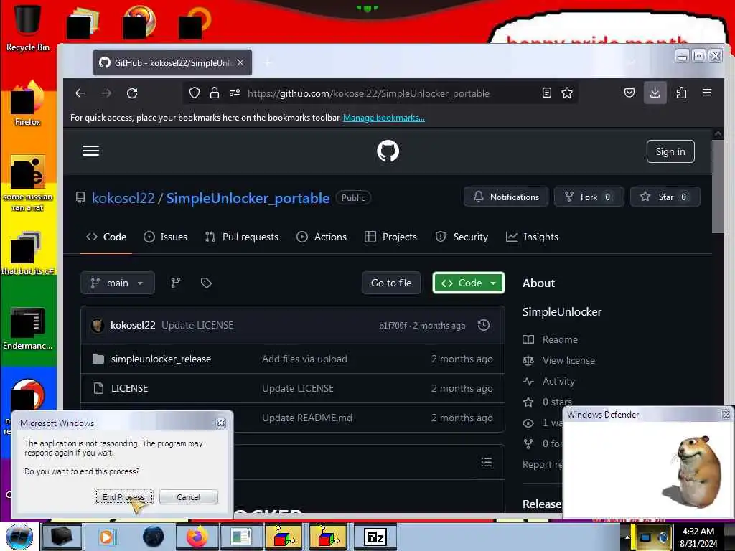Open the LICENSE file

[x=129, y=388]
